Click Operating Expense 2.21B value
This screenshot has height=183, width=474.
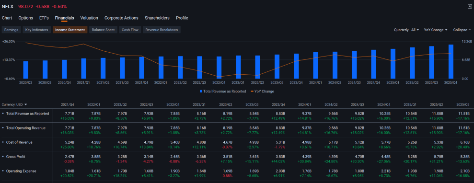(x=385, y=171)
